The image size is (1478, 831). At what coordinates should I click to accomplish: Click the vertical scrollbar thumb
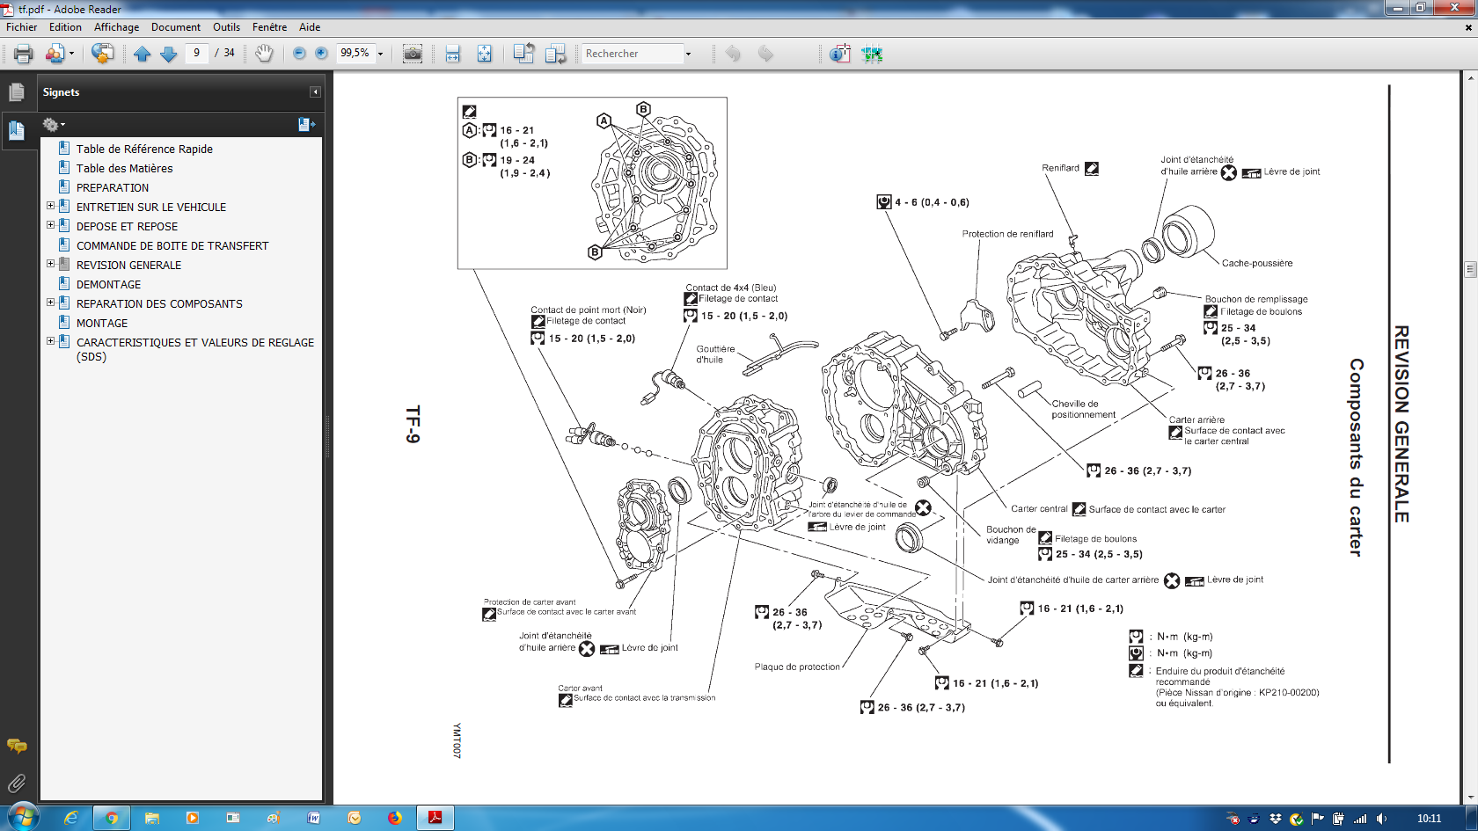(1470, 269)
